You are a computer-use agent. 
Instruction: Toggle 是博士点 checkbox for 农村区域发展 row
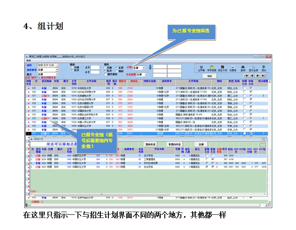point(207,163)
